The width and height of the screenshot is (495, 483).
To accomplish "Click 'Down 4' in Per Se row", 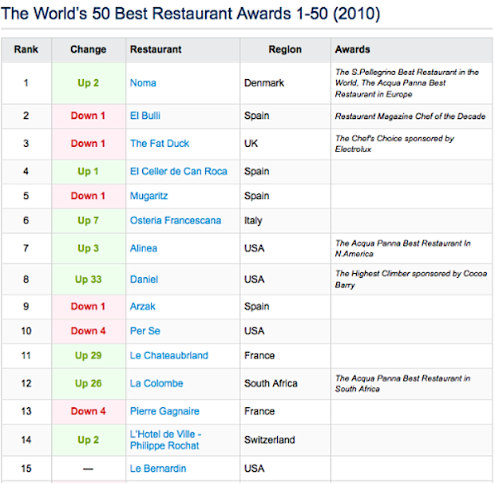I will click(x=89, y=331).
